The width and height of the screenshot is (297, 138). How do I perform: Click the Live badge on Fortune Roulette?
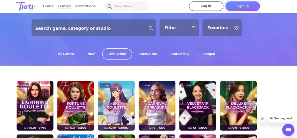click(x=64, y=85)
